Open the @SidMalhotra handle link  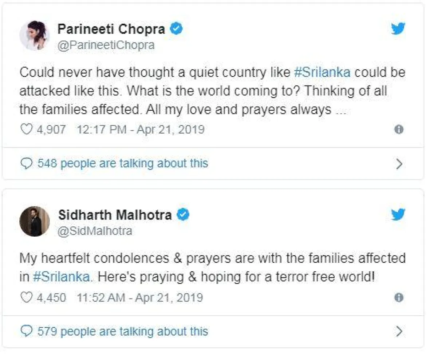95,231
